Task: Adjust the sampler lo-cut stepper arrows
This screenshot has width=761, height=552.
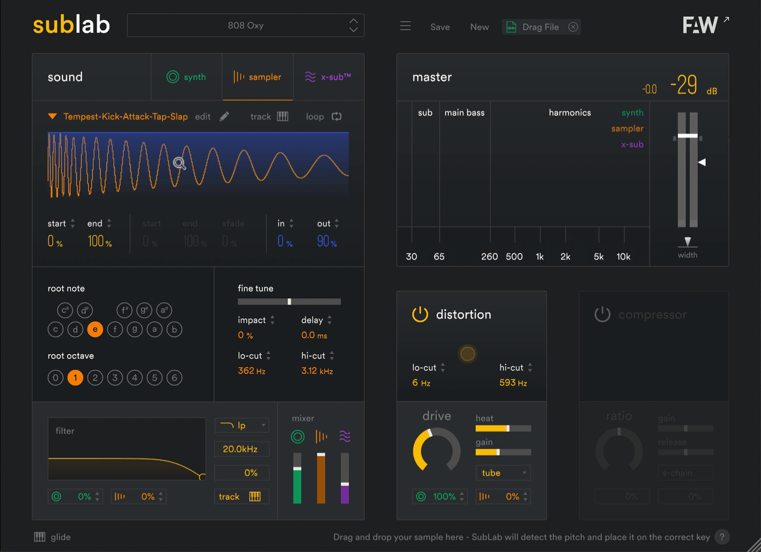Action: tap(268, 356)
